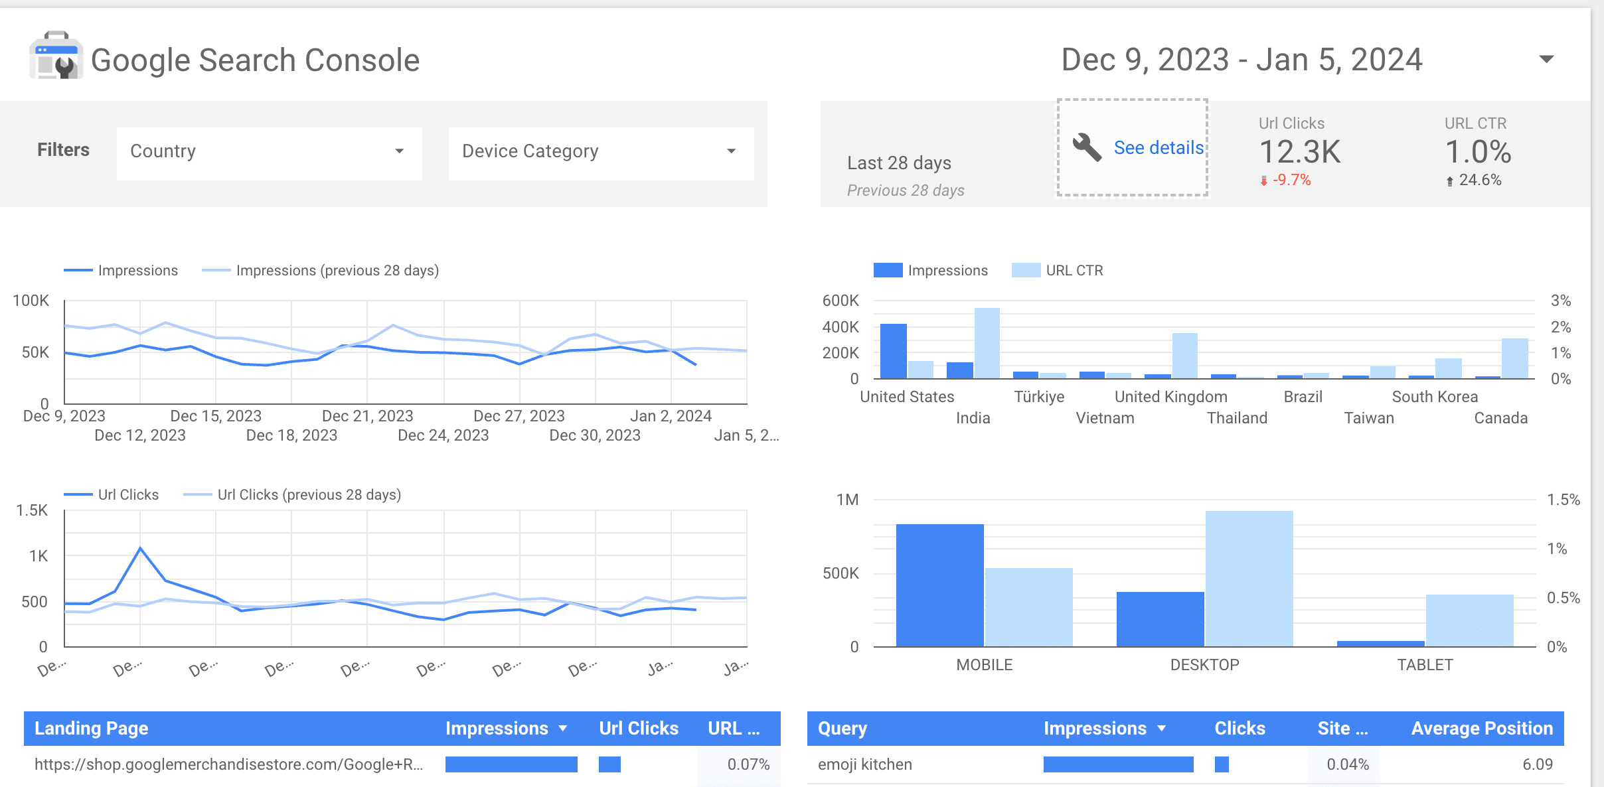Click the MOBILE impressions bar

(940, 585)
